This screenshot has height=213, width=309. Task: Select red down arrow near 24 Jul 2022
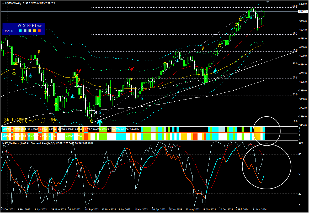pyautogui.click(x=79, y=71)
